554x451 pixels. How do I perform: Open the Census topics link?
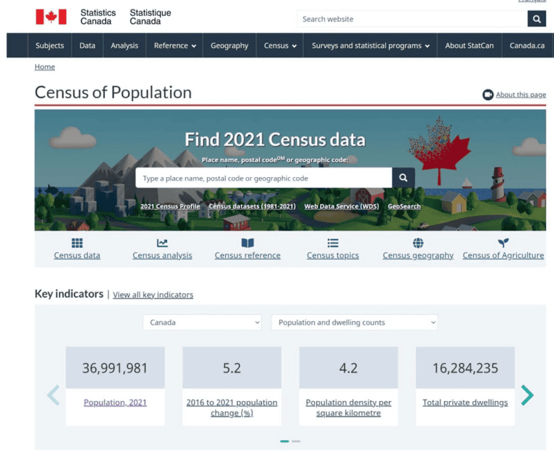pos(333,255)
